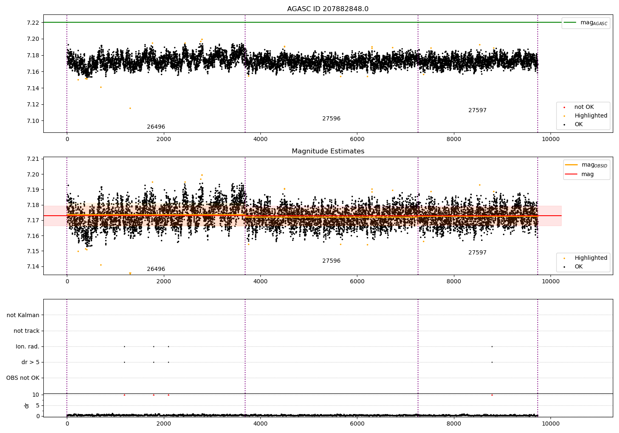This screenshot has height=433, width=619.
Task: Click observation label 26496 in the top plot
Action: point(156,127)
